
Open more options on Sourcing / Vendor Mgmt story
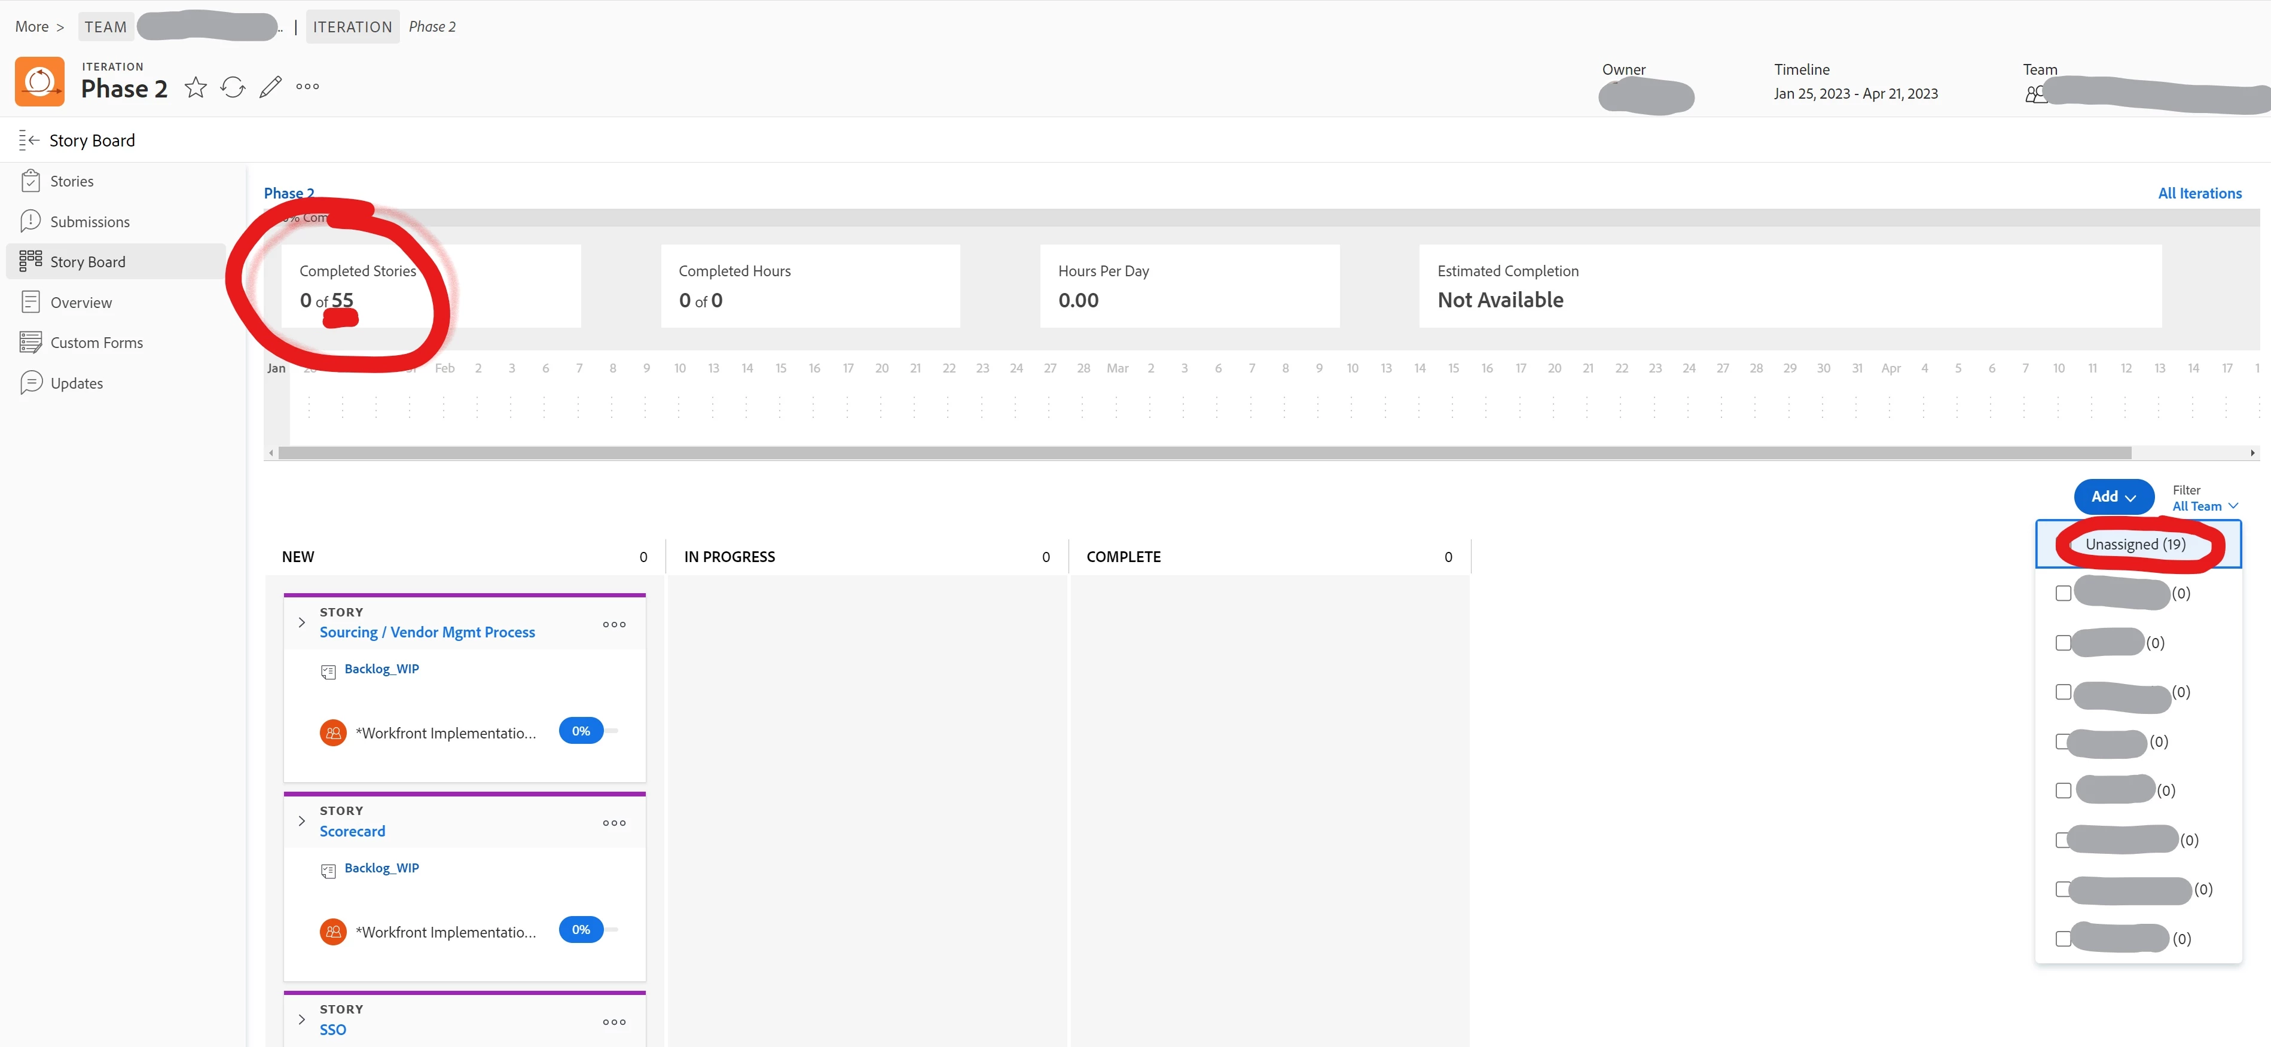pos(613,624)
